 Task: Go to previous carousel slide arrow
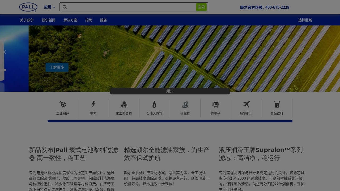pyautogui.click(x=4, y=52)
